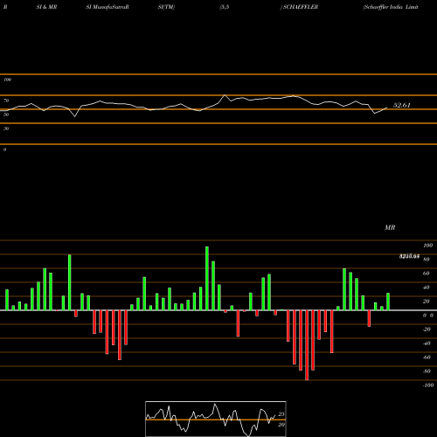Click the 80 label on MR axis
This screenshot has height=437, width=437.
(427, 260)
